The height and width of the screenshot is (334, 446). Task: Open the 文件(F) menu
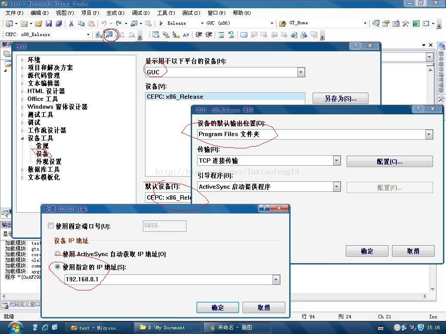[x=14, y=13]
